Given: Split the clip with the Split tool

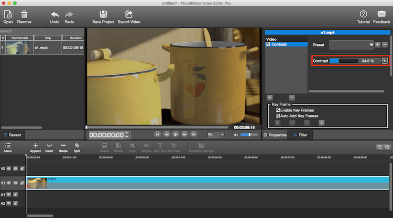Looking at the screenshot, I should click(x=77, y=146).
